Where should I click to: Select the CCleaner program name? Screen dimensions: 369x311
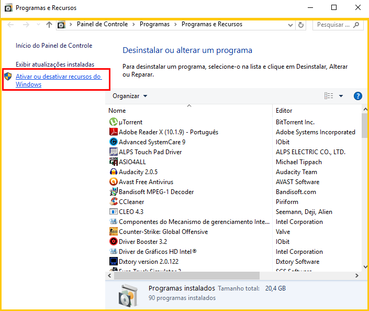coord(131,202)
